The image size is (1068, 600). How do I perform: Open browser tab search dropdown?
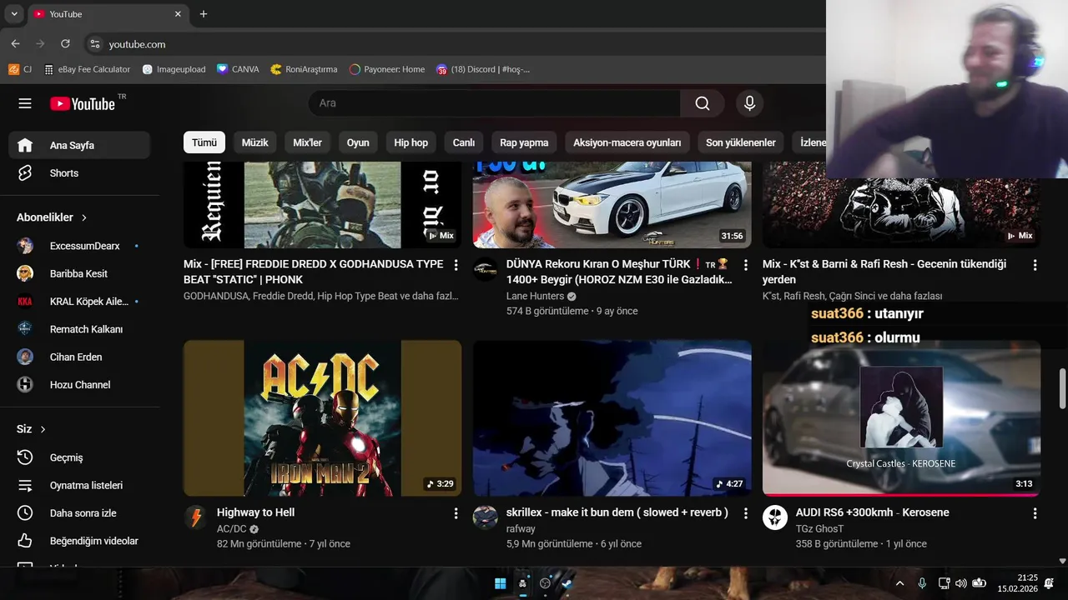click(x=14, y=14)
